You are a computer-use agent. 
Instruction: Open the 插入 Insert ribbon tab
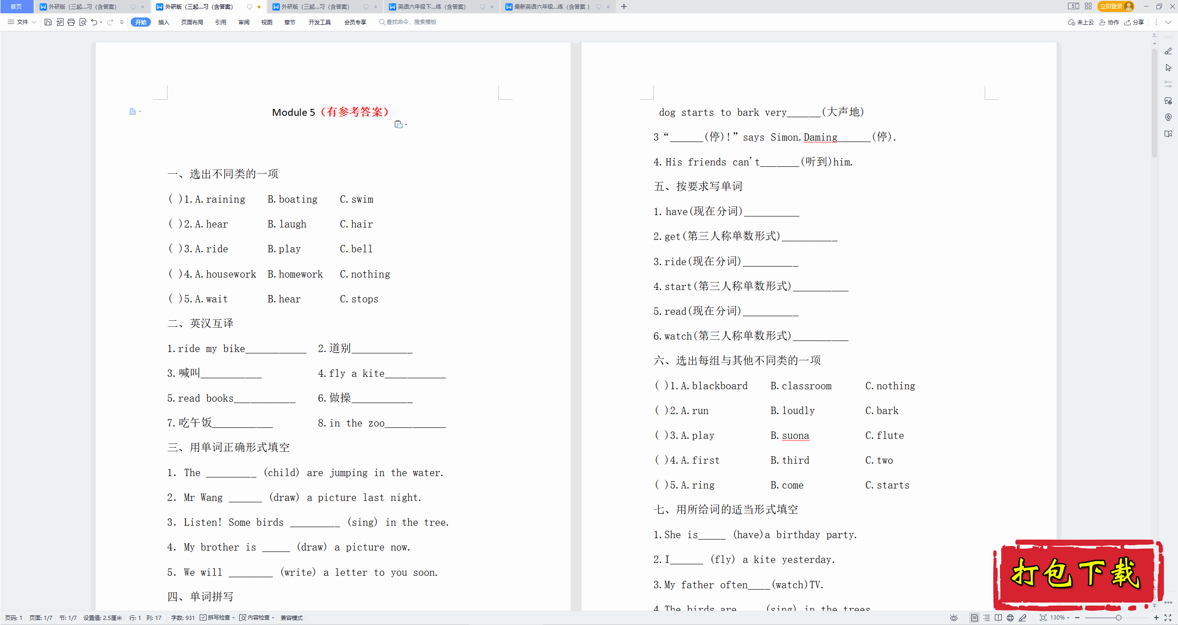163,22
